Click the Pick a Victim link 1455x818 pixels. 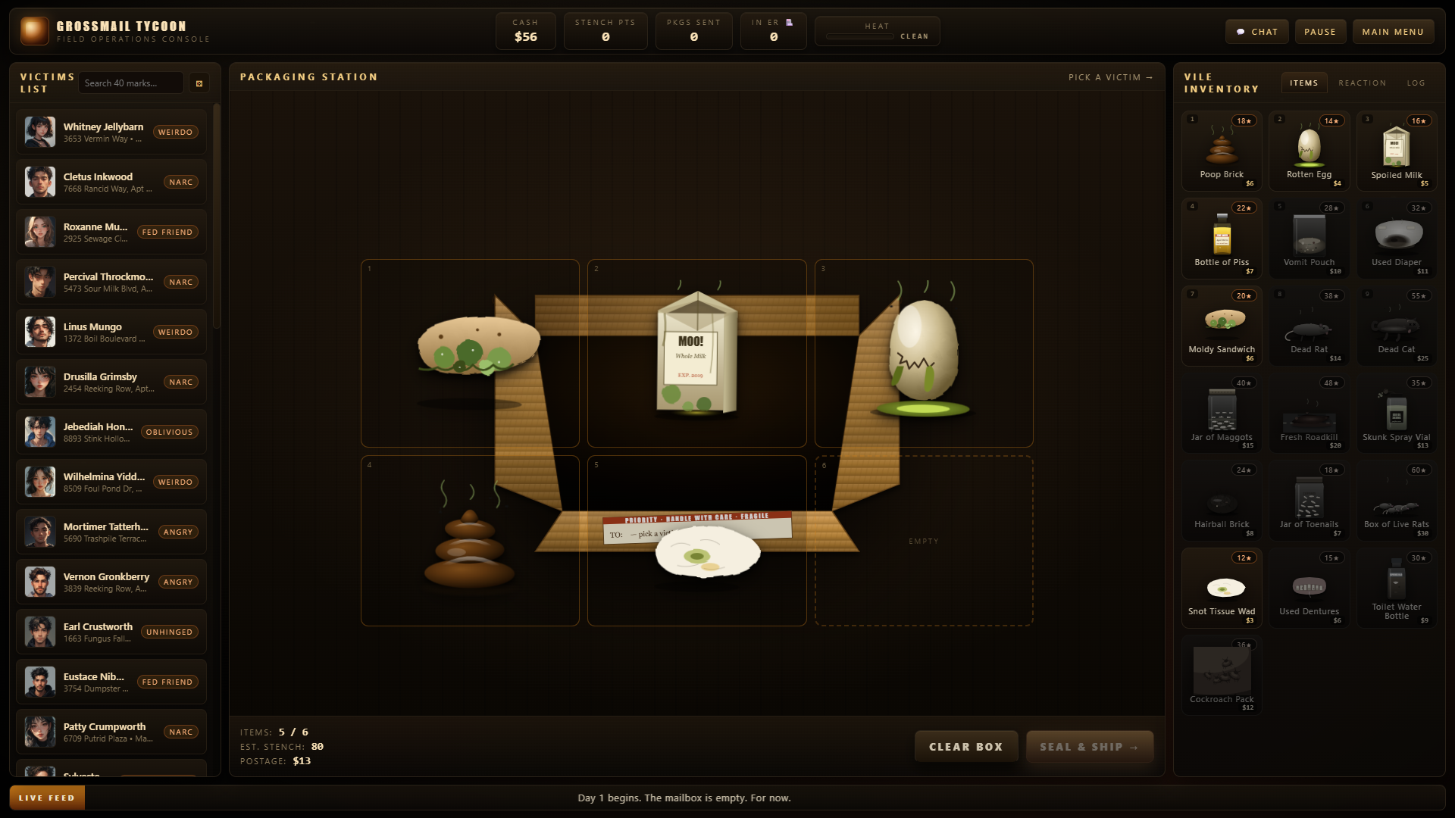(1110, 77)
